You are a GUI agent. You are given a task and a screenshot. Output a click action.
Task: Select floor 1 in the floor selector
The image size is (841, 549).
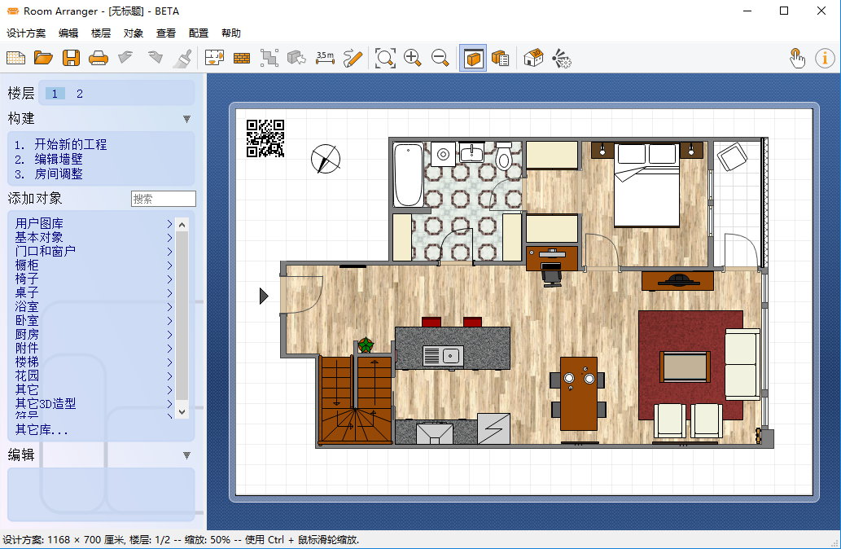point(55,94)
